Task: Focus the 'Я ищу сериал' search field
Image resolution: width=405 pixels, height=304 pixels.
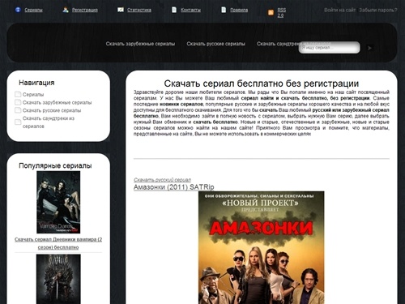Action: click(329, 48)
